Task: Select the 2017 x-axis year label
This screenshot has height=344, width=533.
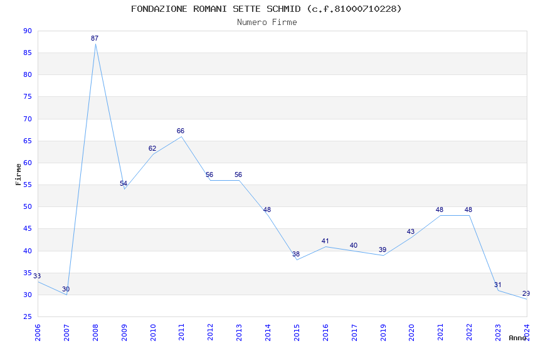Action: [x=354, y=332]
